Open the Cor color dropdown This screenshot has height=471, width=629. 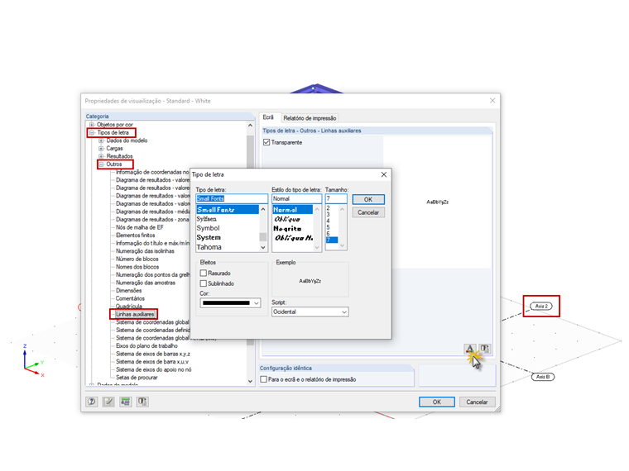tap(230, 303)
